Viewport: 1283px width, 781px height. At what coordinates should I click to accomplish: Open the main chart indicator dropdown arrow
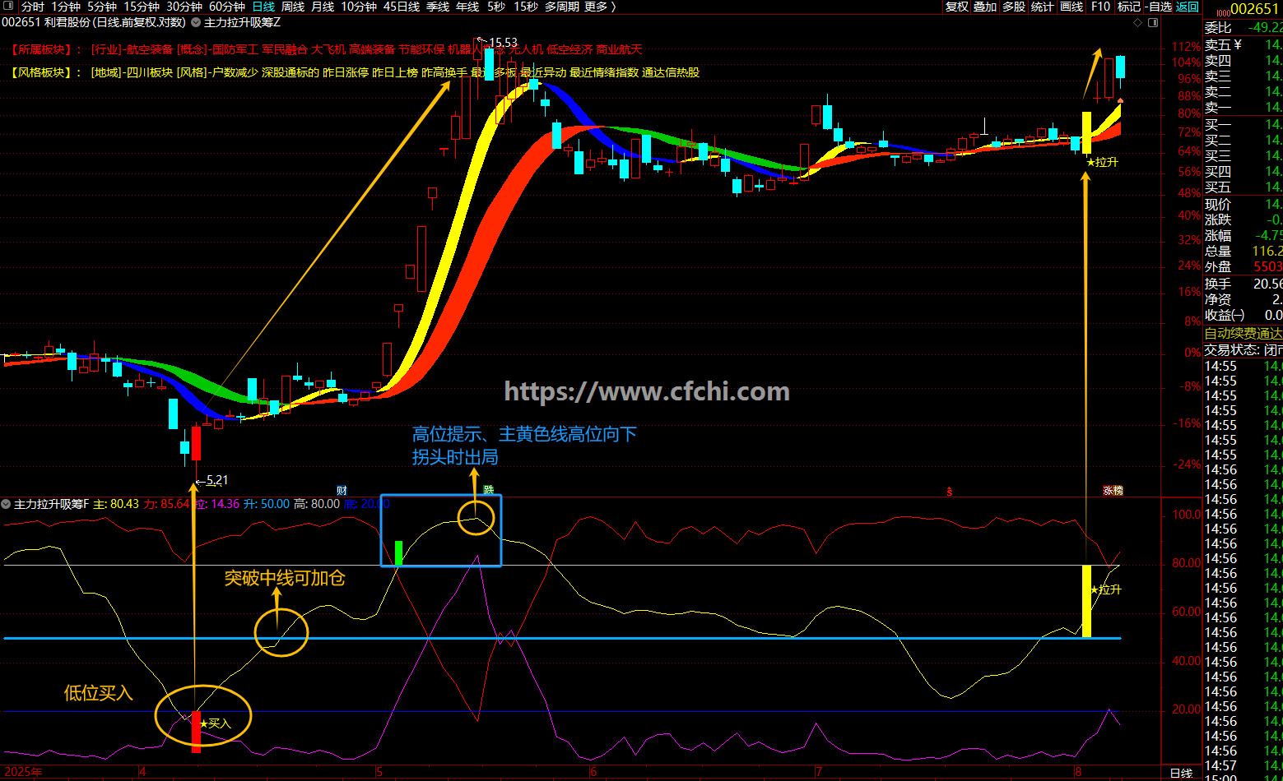click(197, 23)
